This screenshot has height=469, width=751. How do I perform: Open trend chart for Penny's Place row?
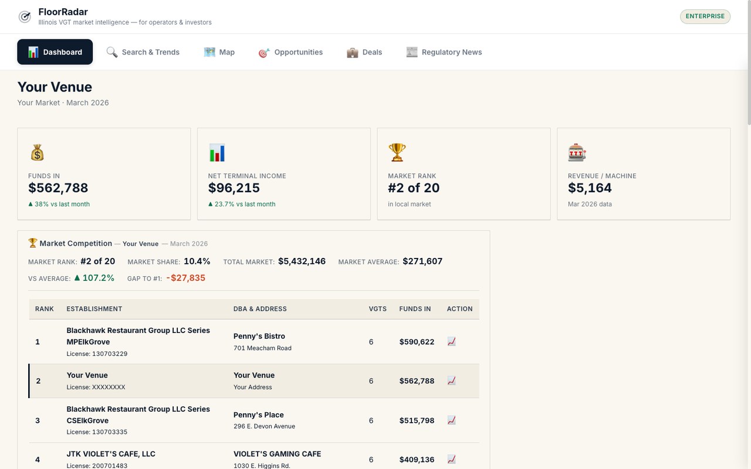coord(451,420)
